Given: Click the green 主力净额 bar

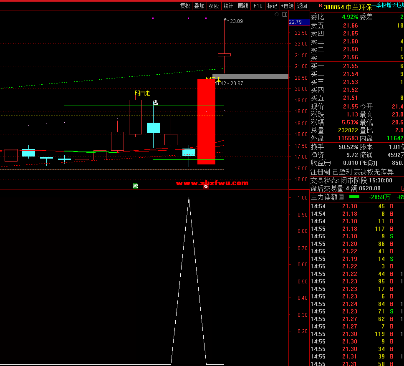Looking at the screenshot, I should [x=354, y=197].
